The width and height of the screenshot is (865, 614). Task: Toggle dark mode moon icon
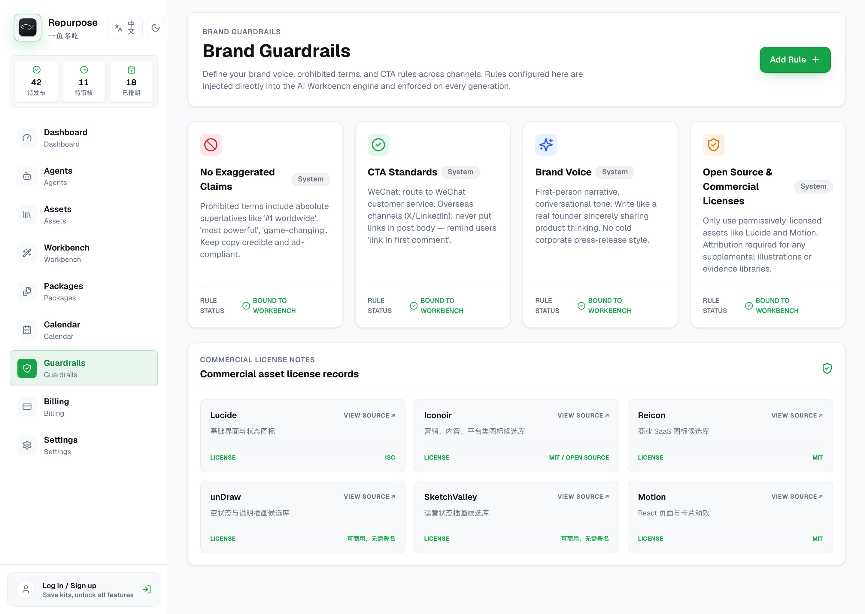pyautogui.click(x=155, y=28)
